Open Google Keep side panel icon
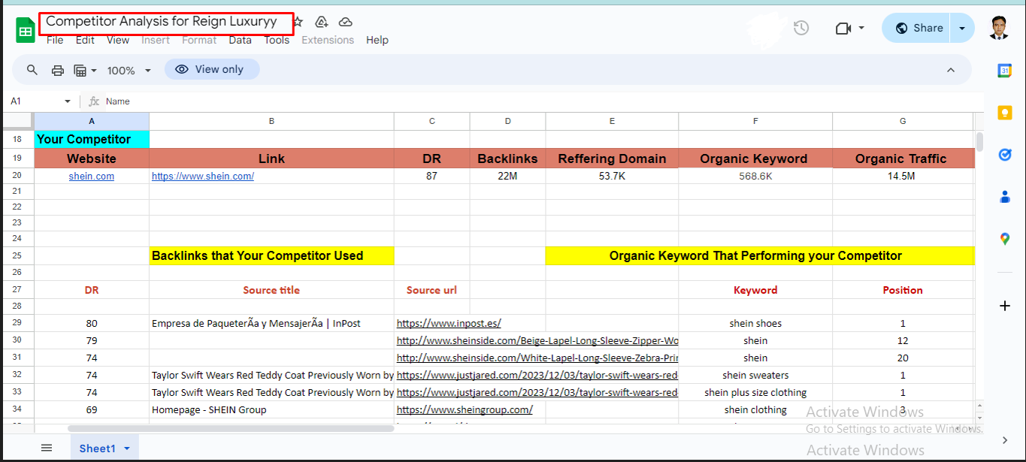This screenshot has height=462, width=1026. [1005, 113]
